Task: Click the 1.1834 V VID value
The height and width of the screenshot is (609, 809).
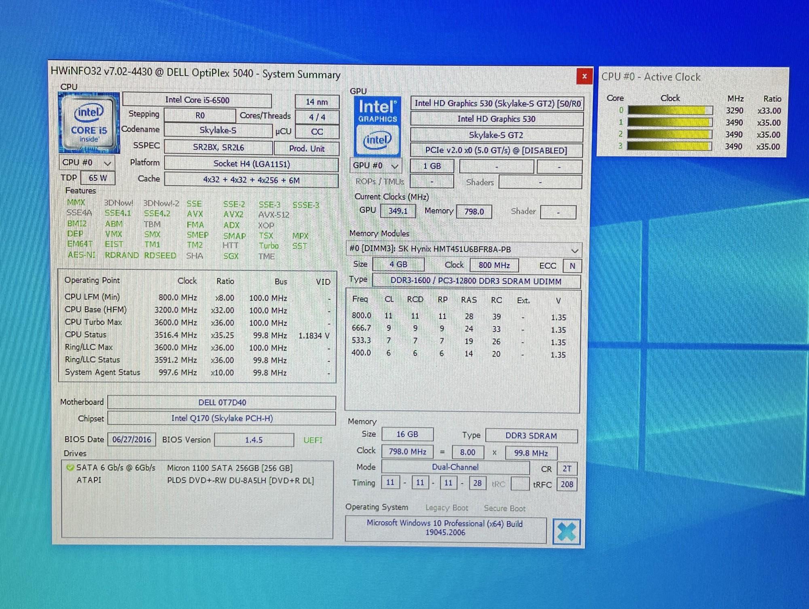Action: click(x=314, y=336)
